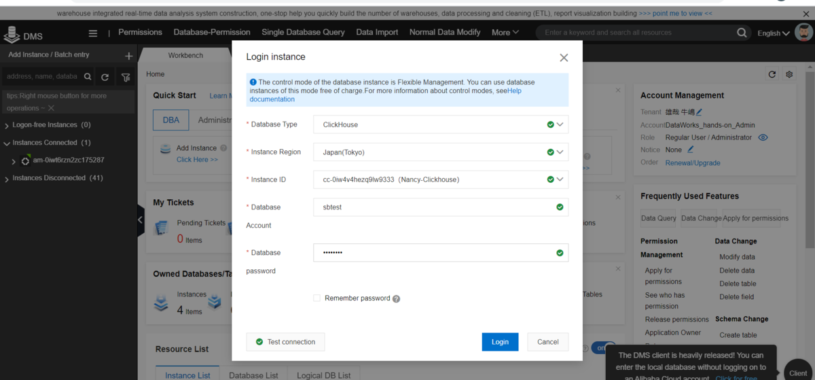The width and height of the screenshot is (815, 380).
Task: Open the user avatar menu
Action: (804, 32)
